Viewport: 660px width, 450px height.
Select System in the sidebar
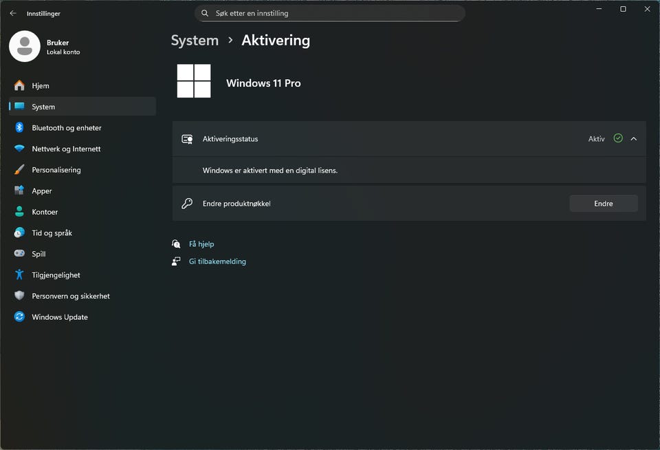click(x=82, y=107)
